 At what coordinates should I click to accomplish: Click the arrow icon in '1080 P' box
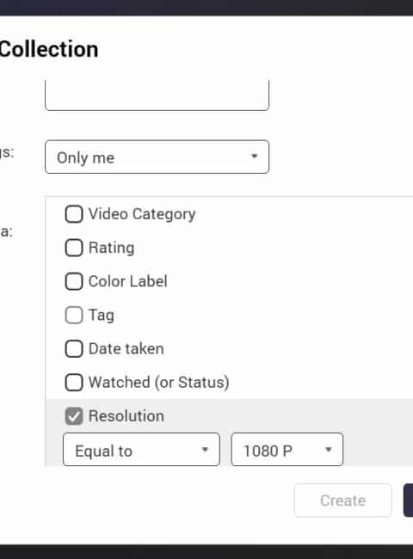[329, 450]
